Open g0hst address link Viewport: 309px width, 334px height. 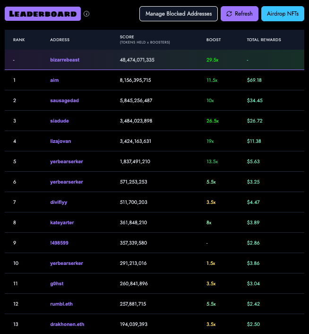pyautogui.click(x=57, y=284)
